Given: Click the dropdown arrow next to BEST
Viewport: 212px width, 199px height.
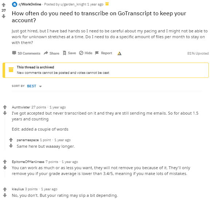Looking at the screenshot, I should 40,87.
